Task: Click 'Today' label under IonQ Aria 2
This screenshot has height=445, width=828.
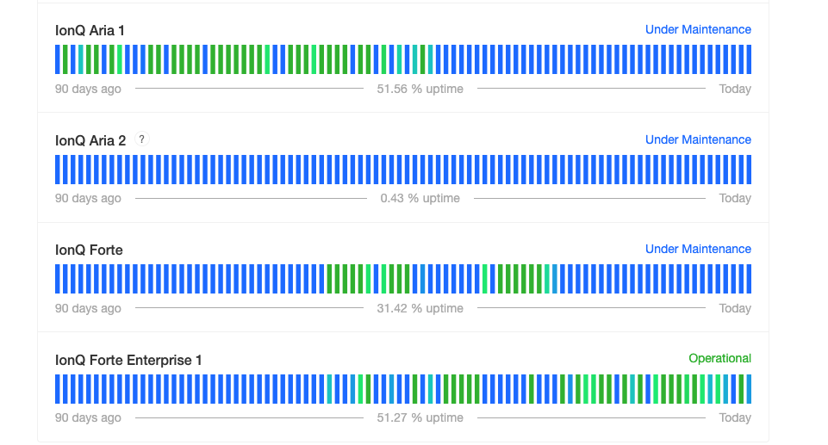Action: pyautogui.click(x=735, y=198)
